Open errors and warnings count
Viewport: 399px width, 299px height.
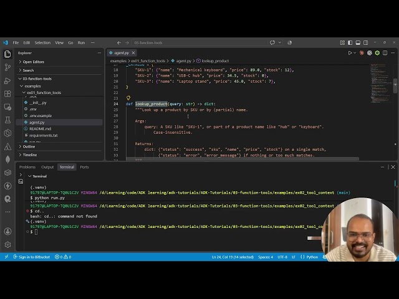tap(63, 257)
